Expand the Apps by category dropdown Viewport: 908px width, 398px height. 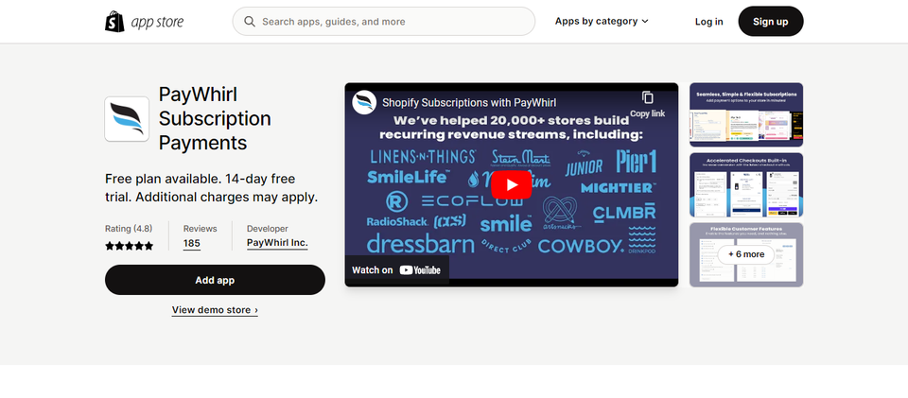[602, 22]
